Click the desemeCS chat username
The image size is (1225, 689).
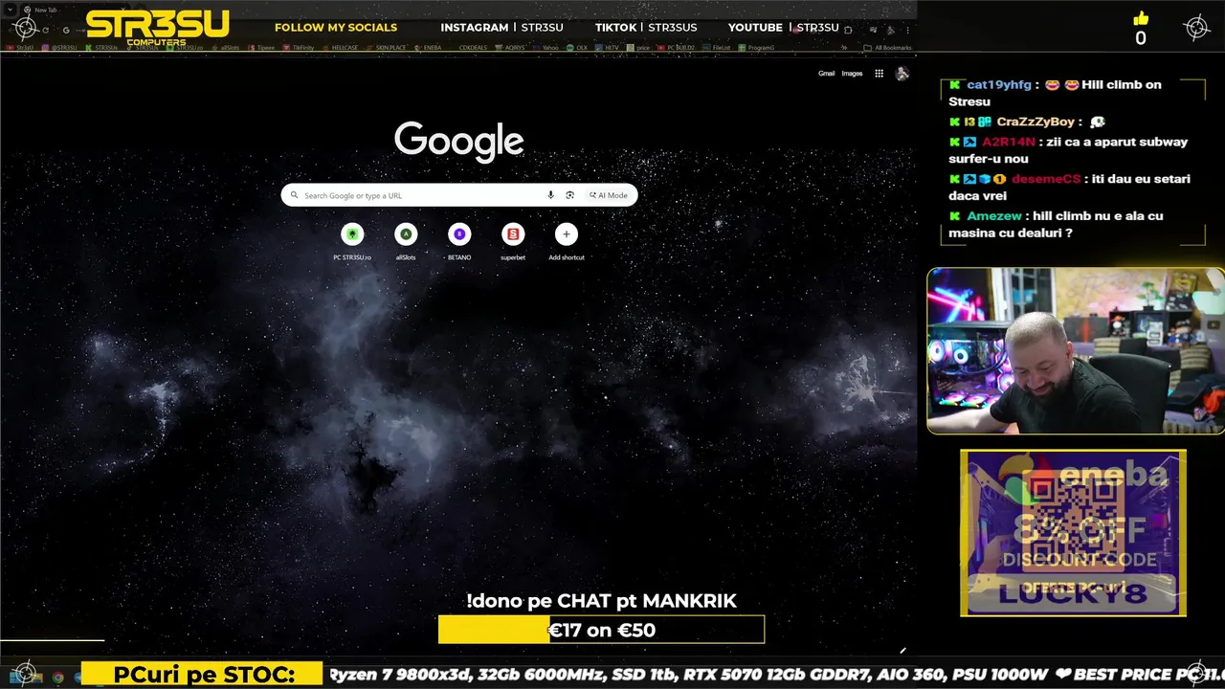pyautogui.click(x=1045, y=179)
